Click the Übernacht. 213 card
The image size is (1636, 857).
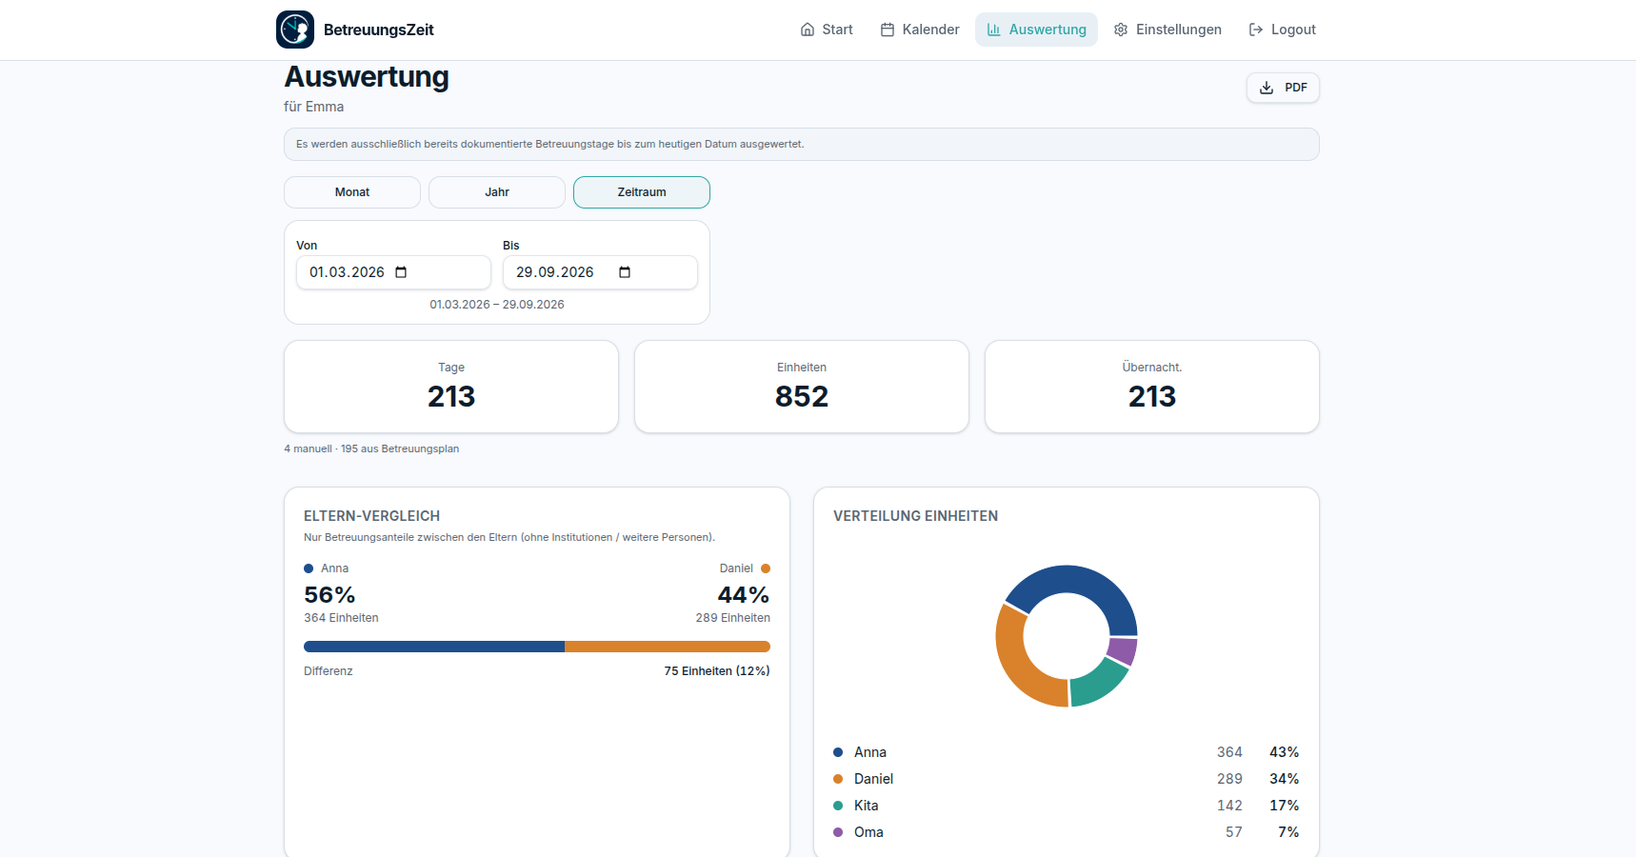[1152, 387]
